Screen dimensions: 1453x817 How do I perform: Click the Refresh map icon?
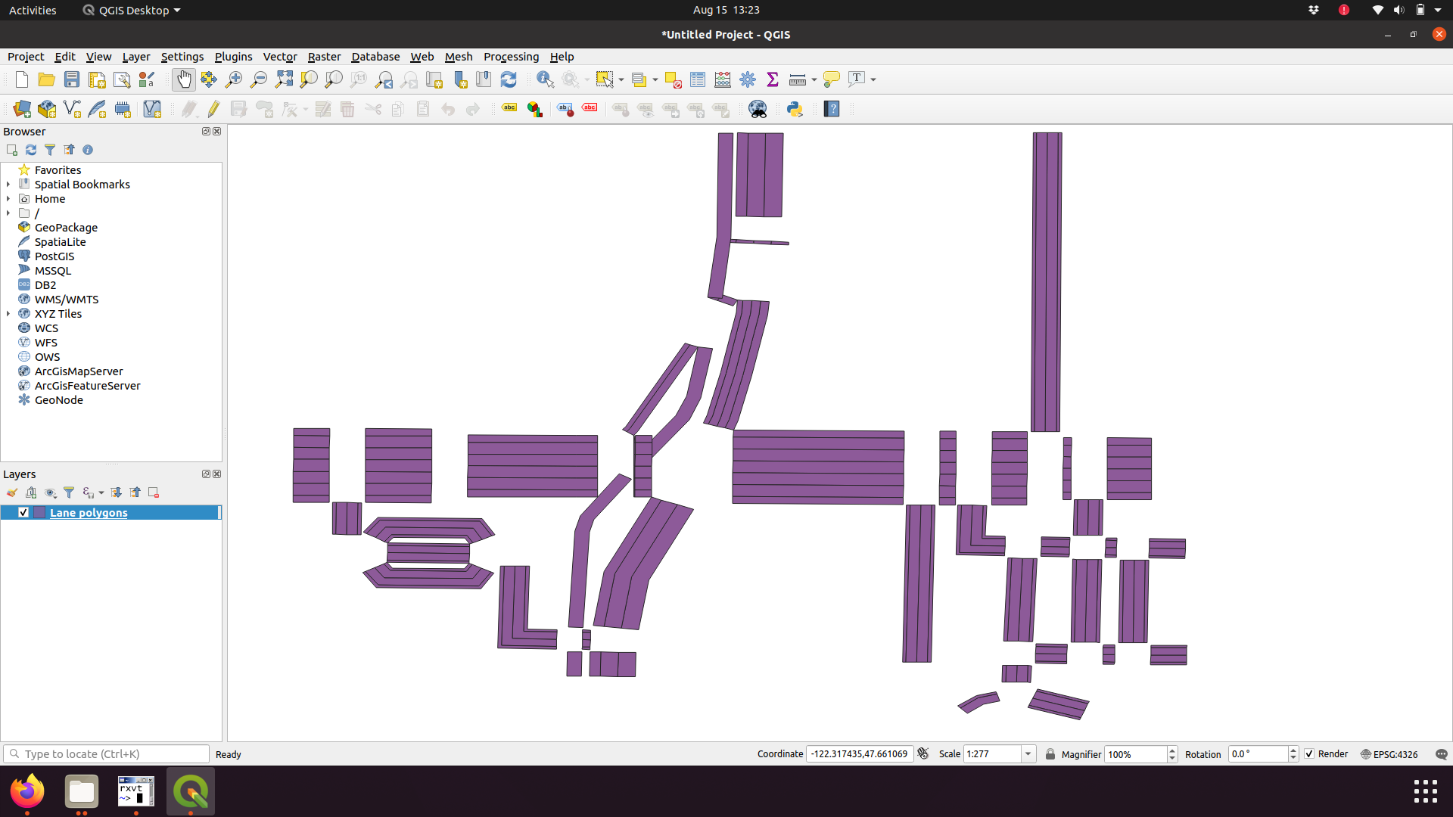pyautogui.click(x=509, y=79)
